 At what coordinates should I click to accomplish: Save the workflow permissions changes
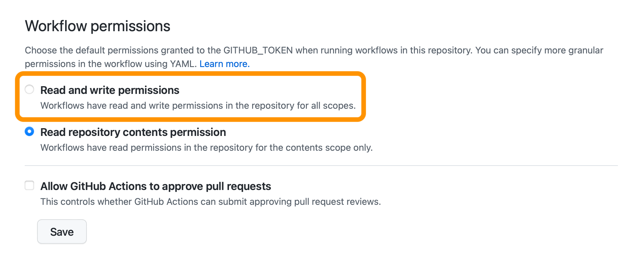62,231
